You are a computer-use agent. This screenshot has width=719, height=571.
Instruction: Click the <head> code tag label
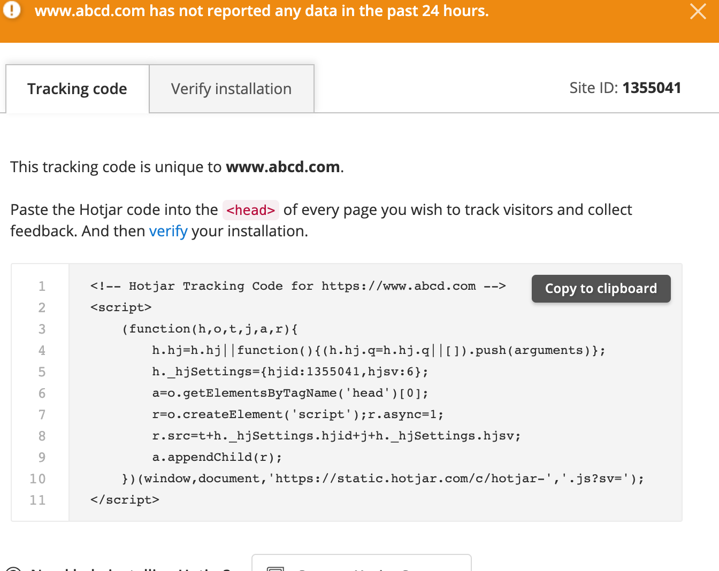pos(250,210)
